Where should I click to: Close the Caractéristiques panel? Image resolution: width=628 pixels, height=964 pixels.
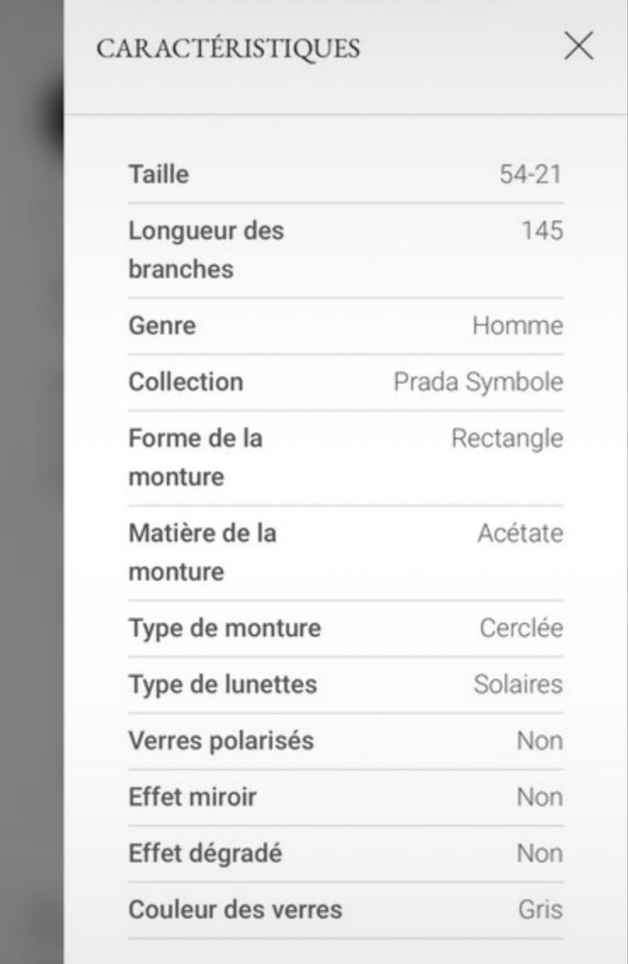[579, 46]
